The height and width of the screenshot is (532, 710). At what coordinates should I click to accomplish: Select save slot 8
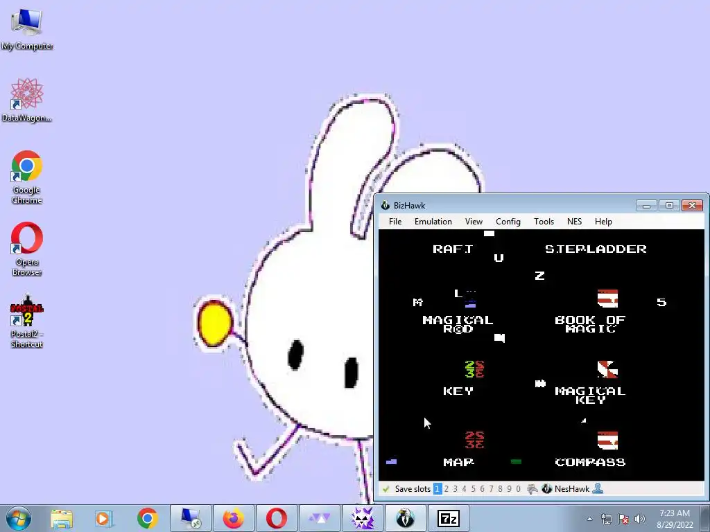point(501,488)
